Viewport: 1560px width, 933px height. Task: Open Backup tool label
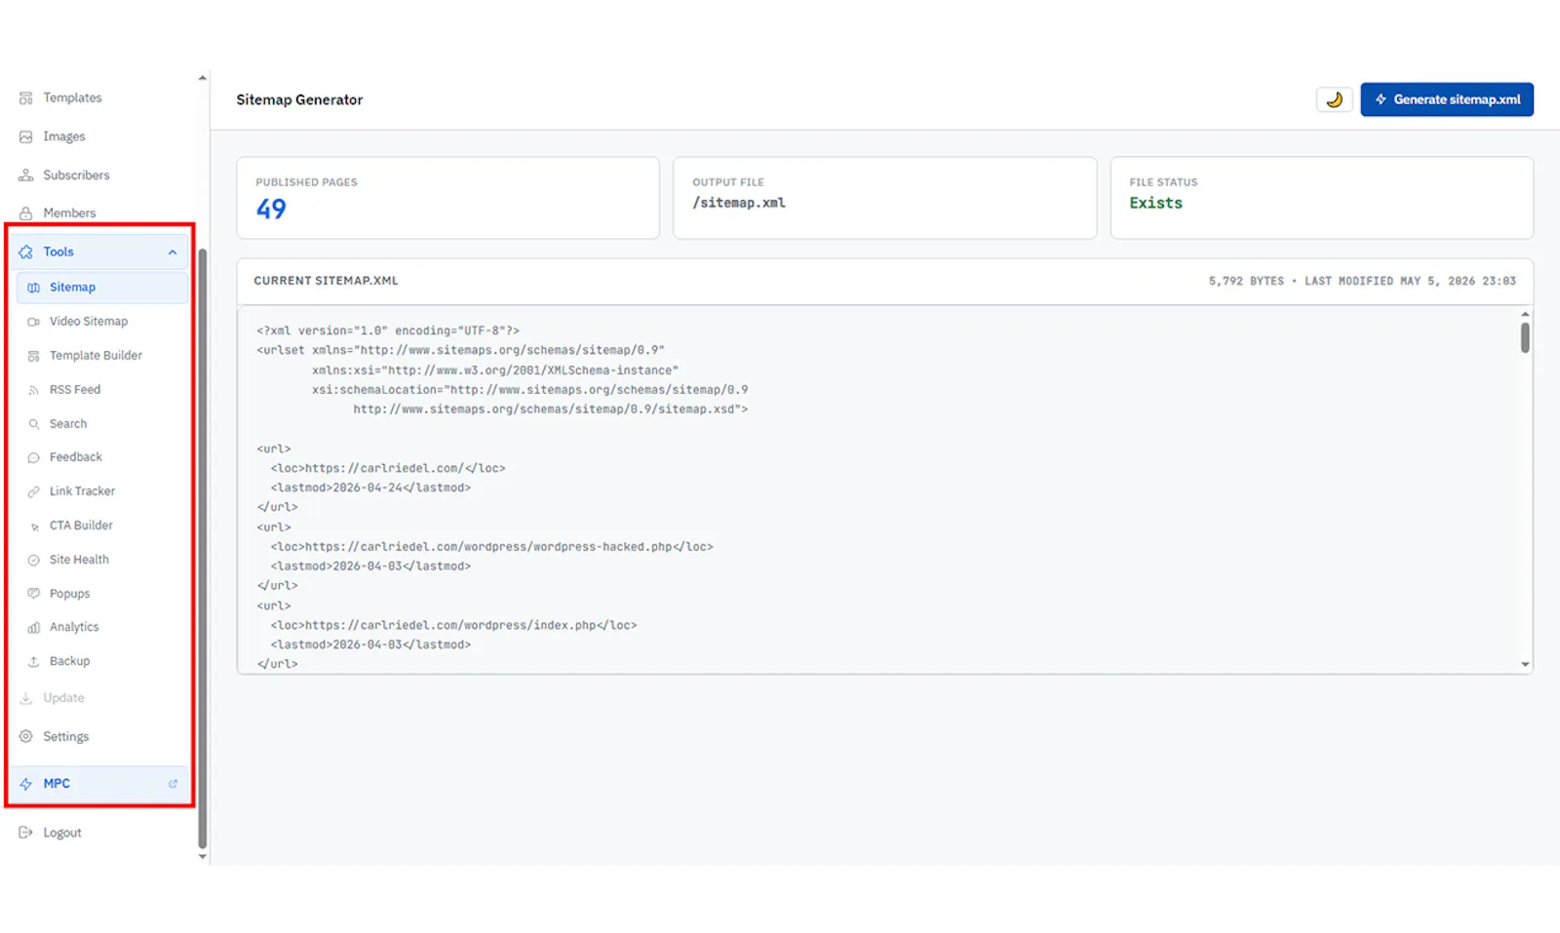(69, 661)
